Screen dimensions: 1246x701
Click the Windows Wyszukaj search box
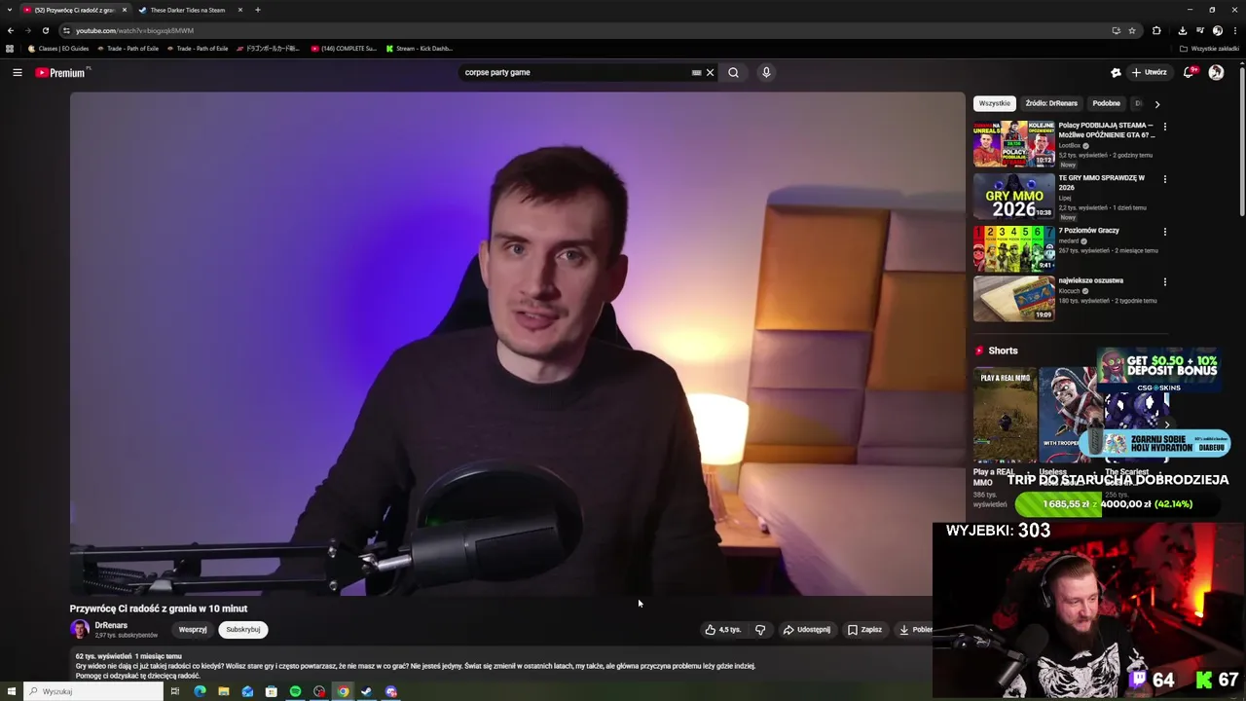coord(94,691)
